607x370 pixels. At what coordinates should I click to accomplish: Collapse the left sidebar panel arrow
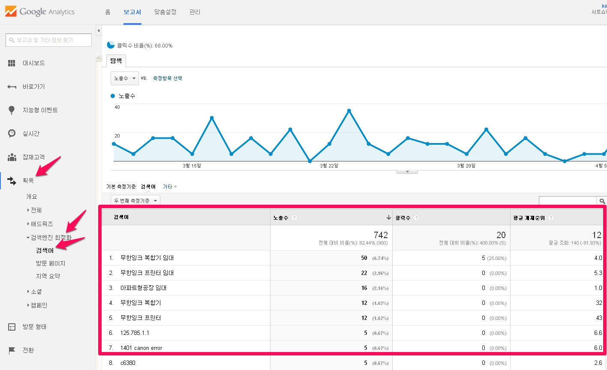(x=99, y=31)
